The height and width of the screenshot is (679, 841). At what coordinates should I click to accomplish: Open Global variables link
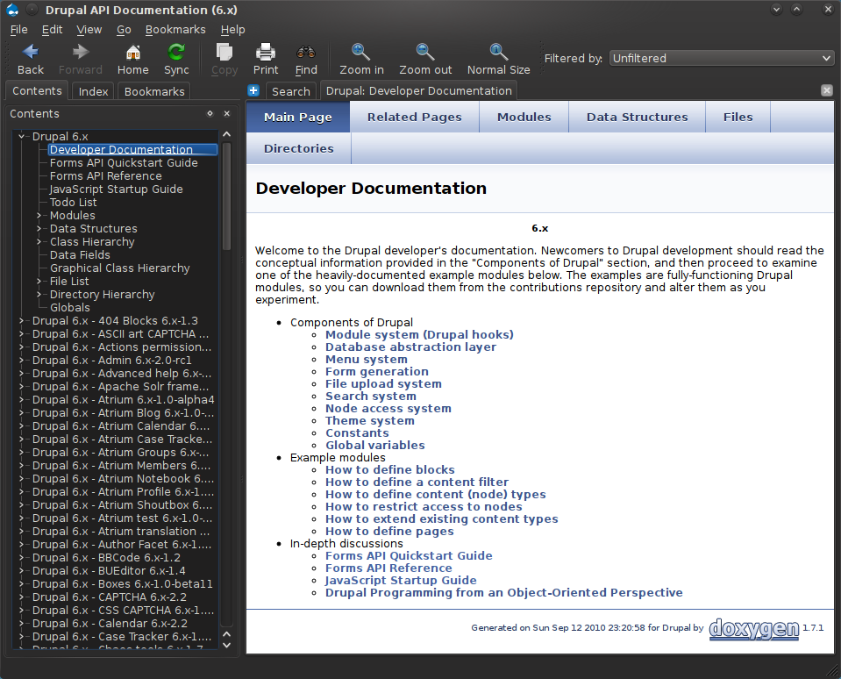point(375,445)
